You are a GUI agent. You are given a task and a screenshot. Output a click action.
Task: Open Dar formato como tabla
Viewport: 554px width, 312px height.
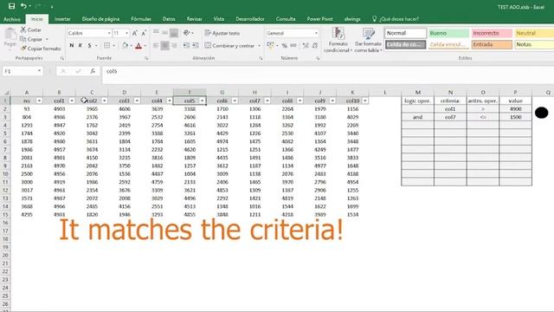point(368,40)
